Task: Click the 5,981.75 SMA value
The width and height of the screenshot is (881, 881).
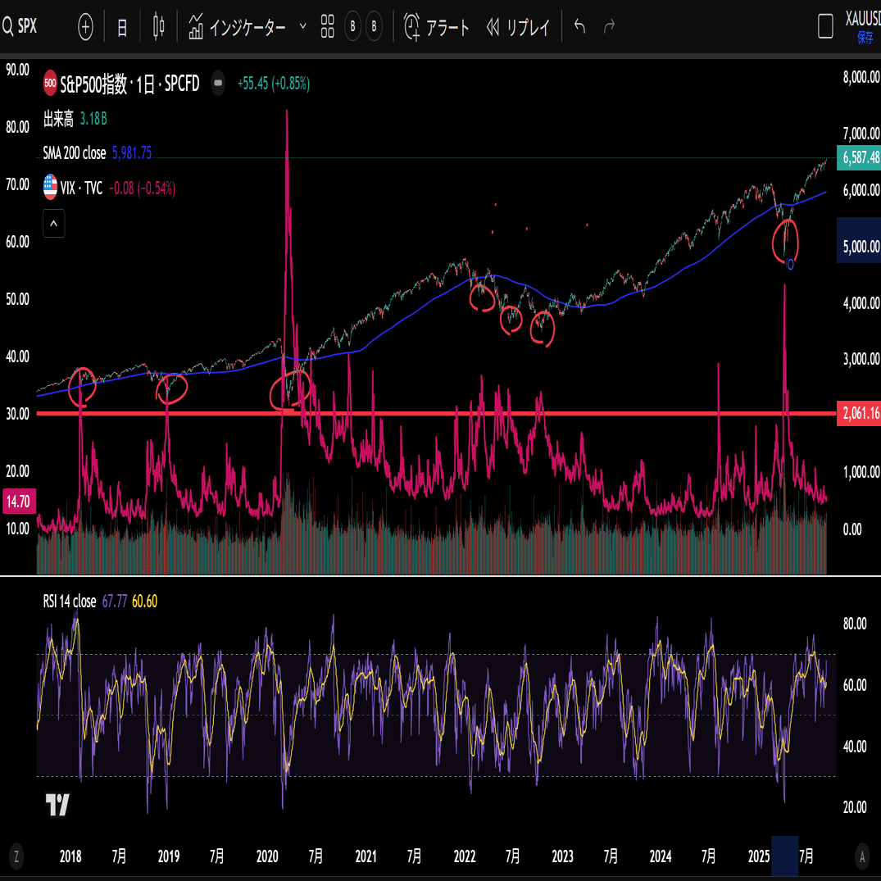Action: pyautogui.click(x=132, y=152)
